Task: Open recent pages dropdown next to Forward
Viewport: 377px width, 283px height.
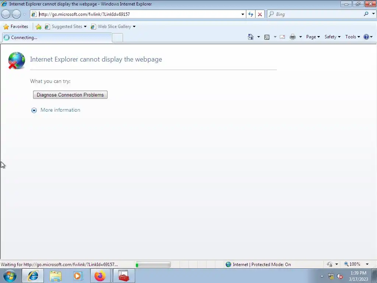Action: pos(25,14)
